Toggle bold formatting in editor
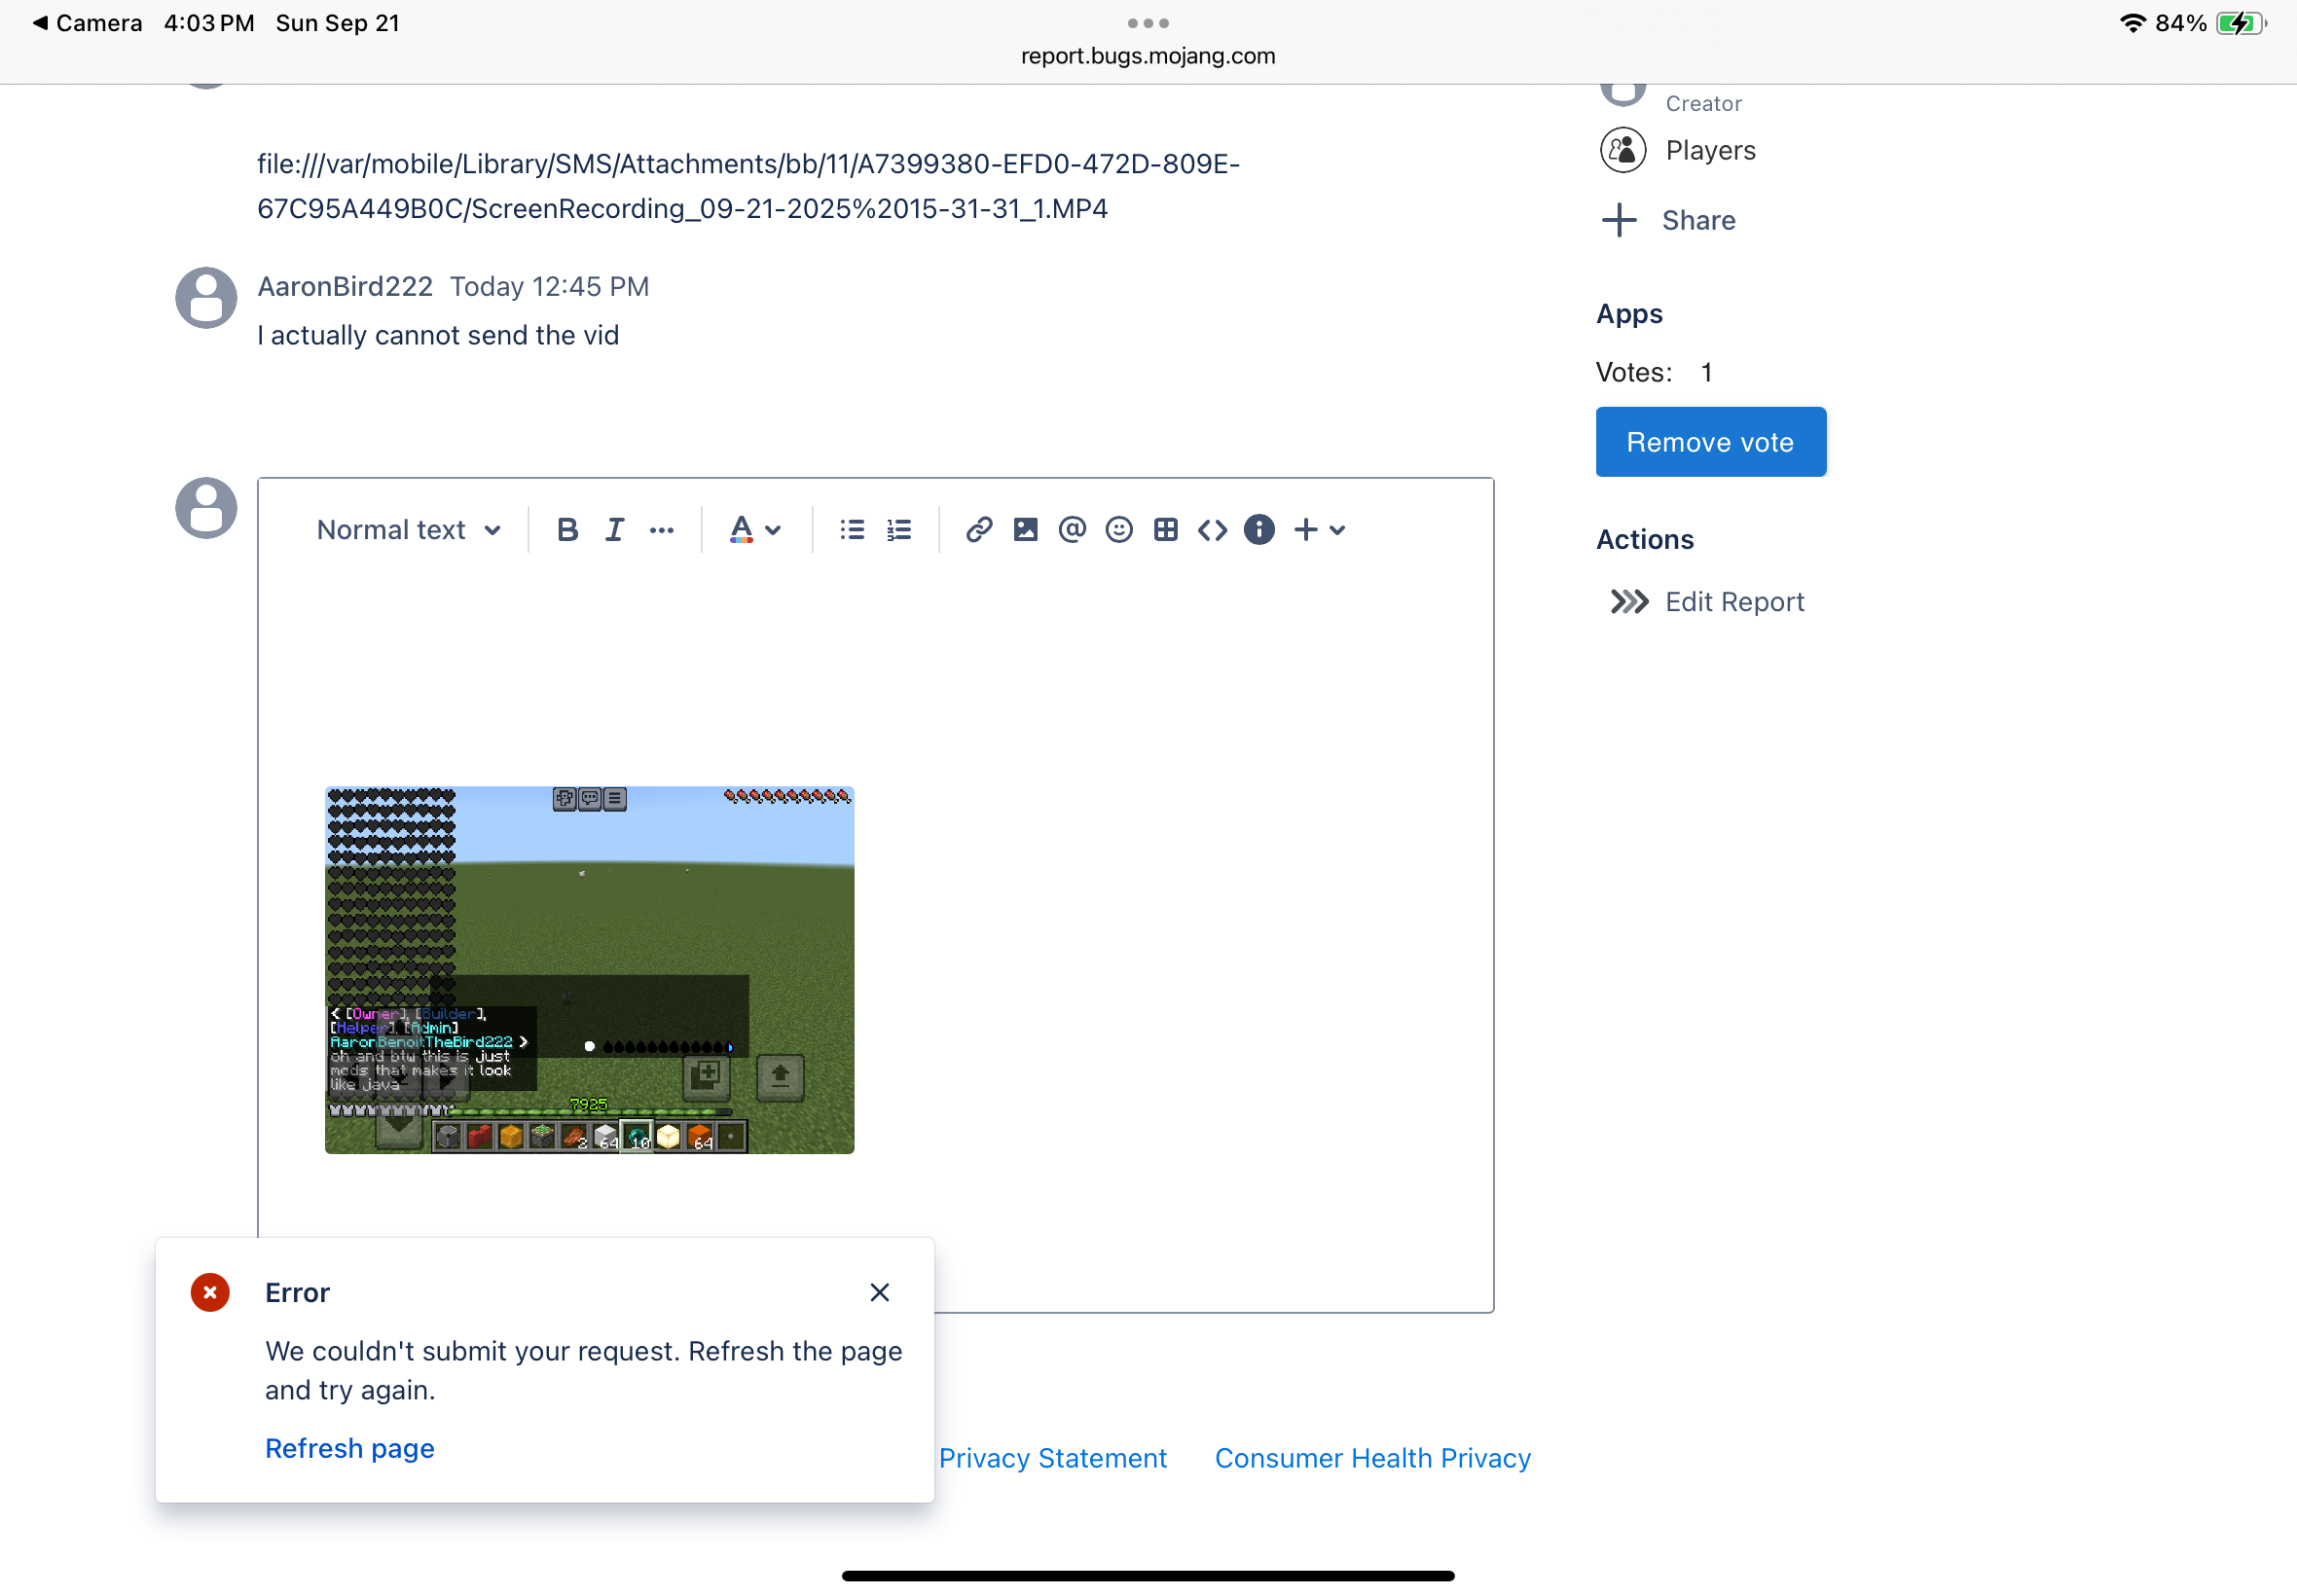2297x1596 pixels. pos(567,530)
